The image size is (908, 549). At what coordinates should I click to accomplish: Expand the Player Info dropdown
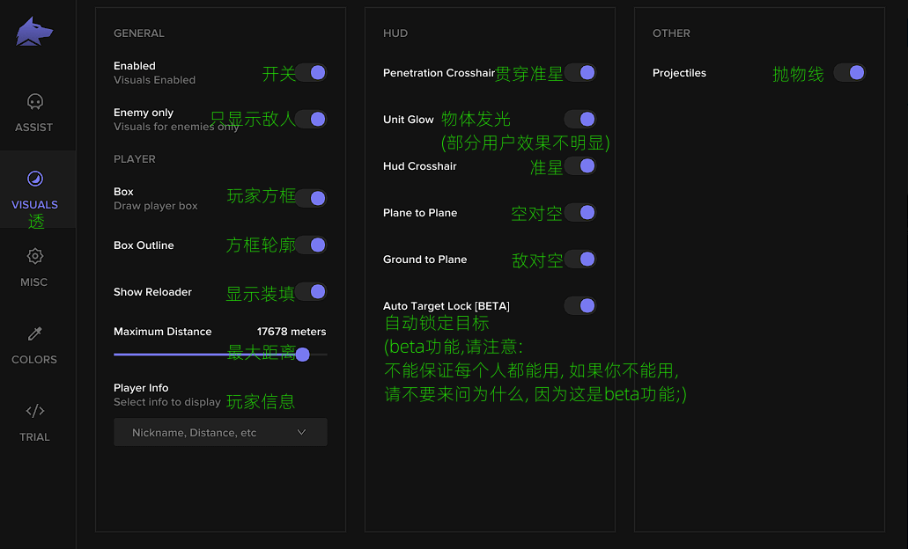(220, 432)
